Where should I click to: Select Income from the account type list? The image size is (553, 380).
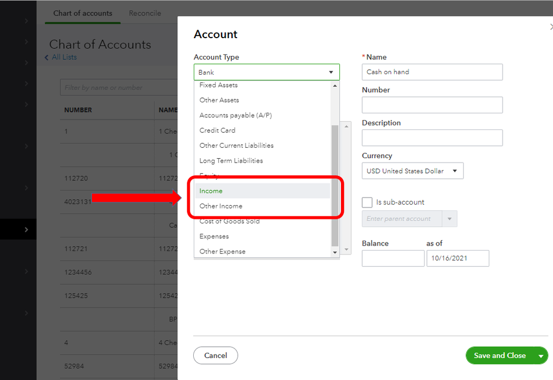[211, 191]
